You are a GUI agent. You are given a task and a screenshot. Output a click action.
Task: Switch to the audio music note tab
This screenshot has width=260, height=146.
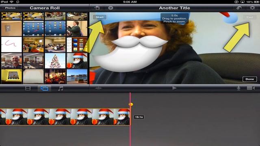point(61,88)
